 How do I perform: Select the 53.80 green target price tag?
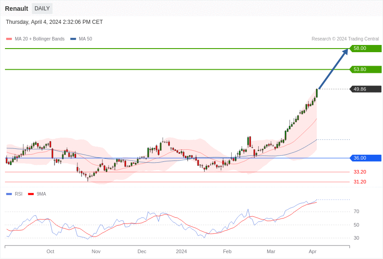[365, 69]
